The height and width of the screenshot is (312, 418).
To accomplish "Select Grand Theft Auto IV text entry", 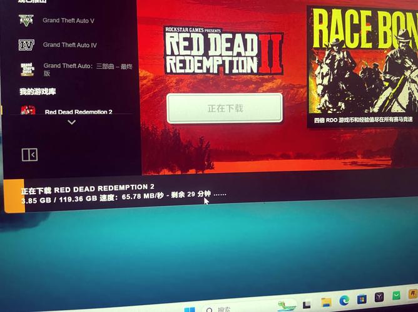I will click(x=70, y=45).
